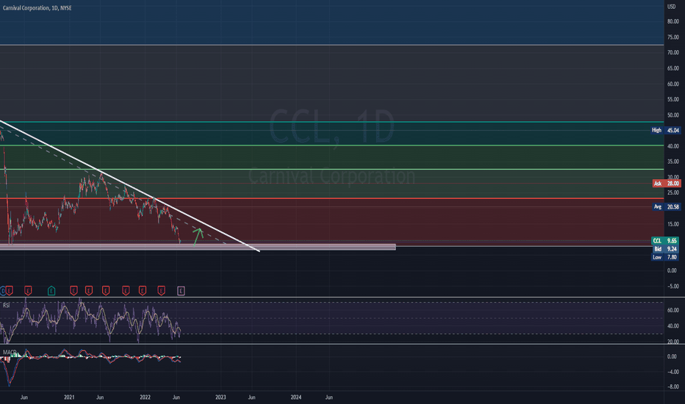Click 20.00 on the RSI scale
The image size is (685, 404).
click(673, 342)
